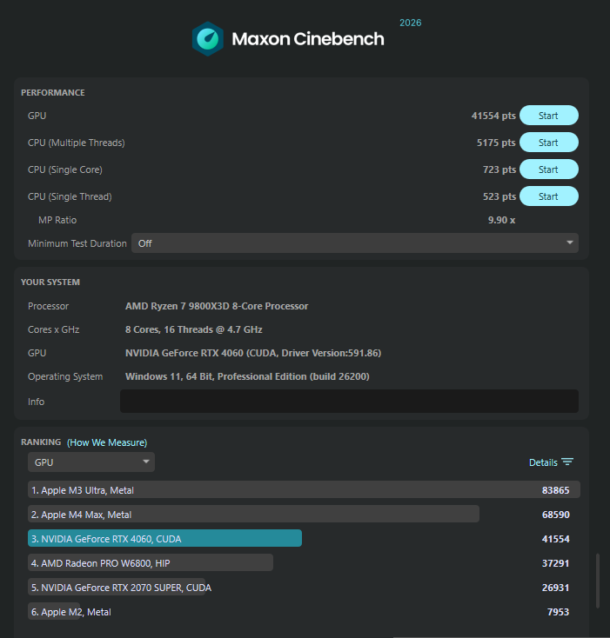The height and width of the screenshot is (638, 610).
Task: Select the NVIDIA GeForce RTX 4060 ranking row
Action: 304,539
